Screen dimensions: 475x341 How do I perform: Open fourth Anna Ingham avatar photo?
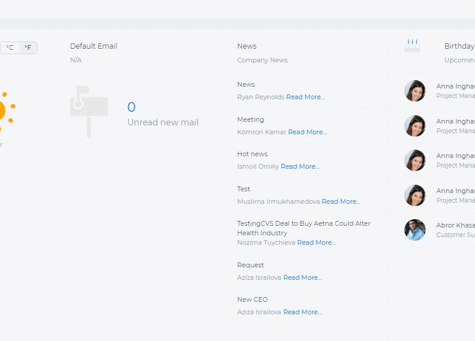(414, 195)
